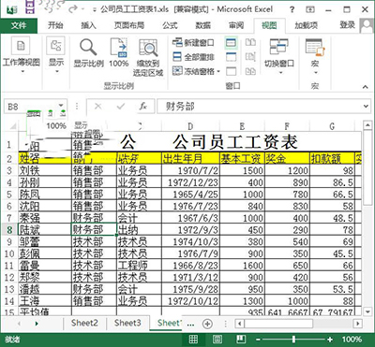This screenshot has width=375, height=347.
Task: Switch to the Insert (插入) tab
Action: pyautogui.click(x=88, y=25)
